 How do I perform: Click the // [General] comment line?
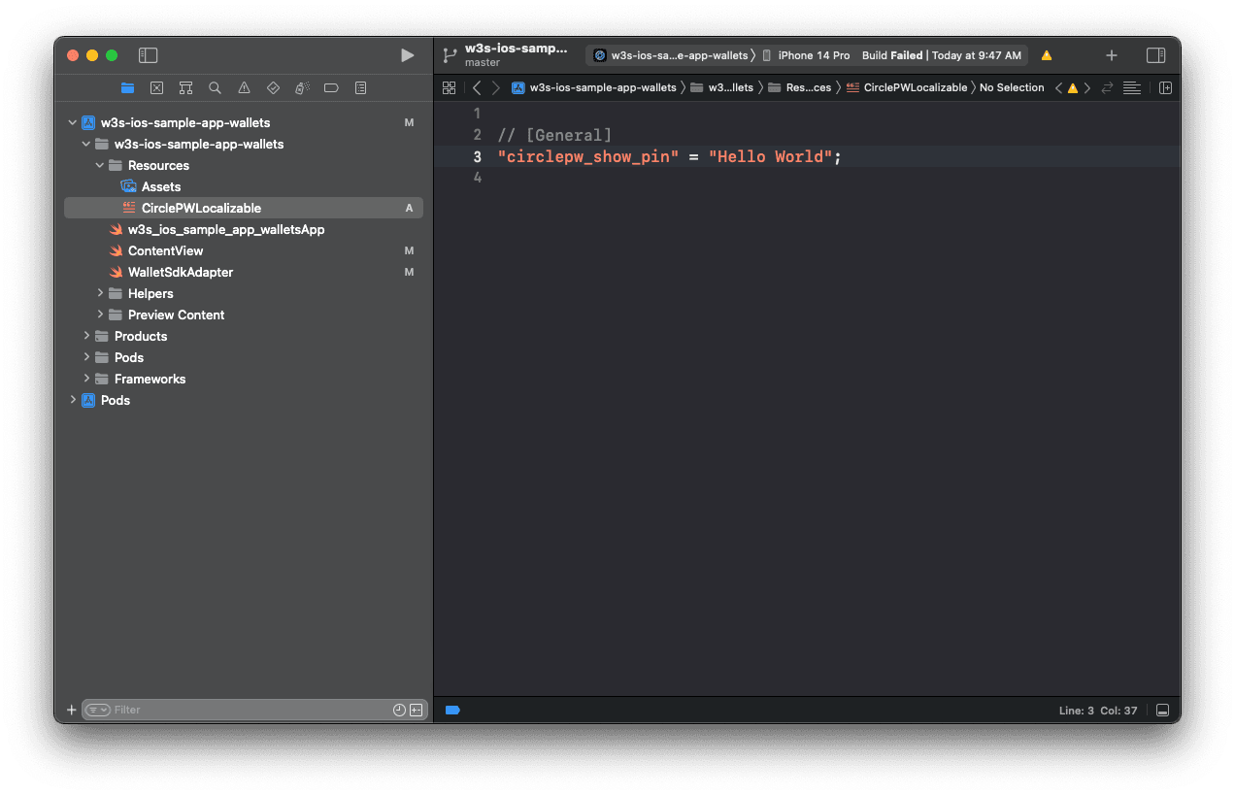[x=554, y=135]
